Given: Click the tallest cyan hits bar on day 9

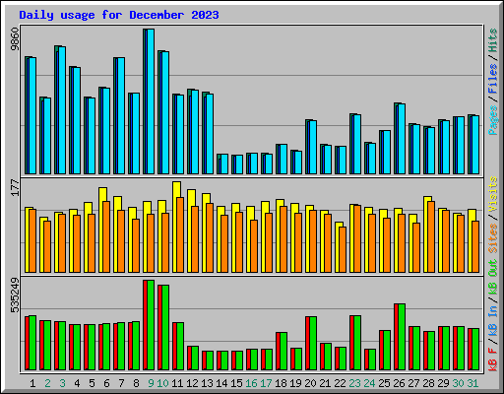Looking at the screenshot, I should (151, 101).
